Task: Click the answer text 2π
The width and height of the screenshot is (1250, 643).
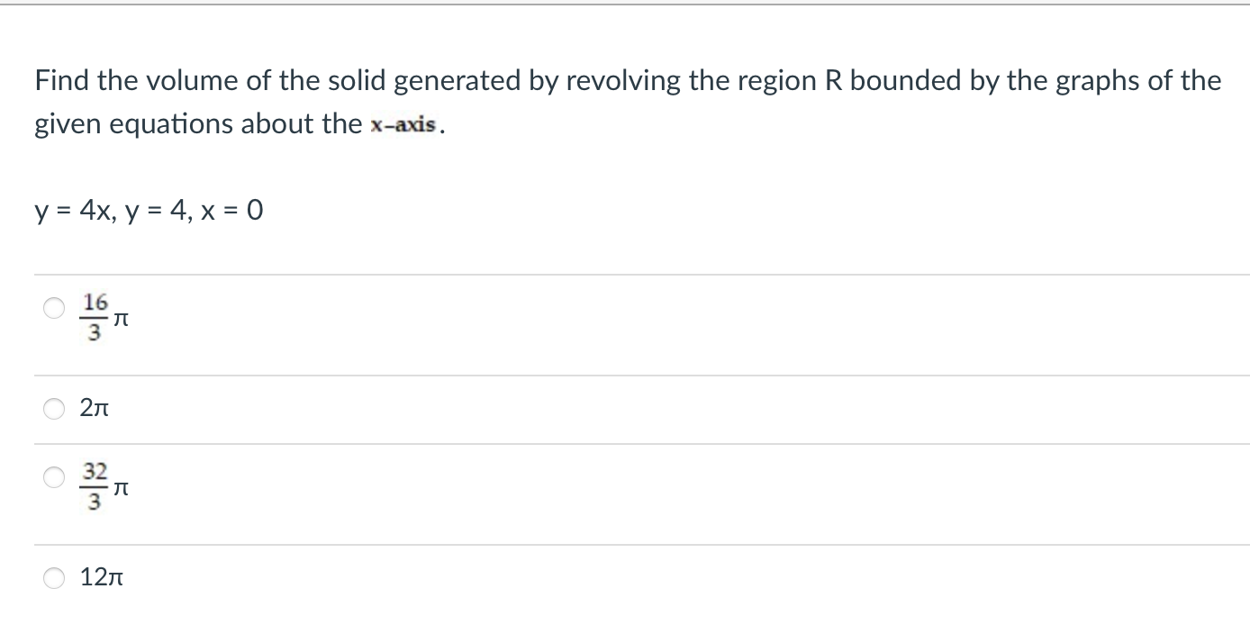Action: pyautogui.click(x=95, y=408)
